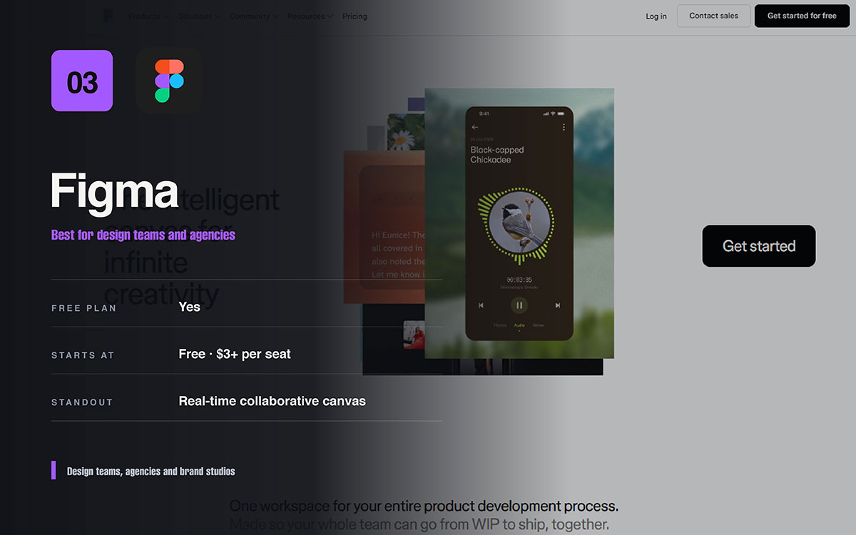
Task: Click the 'Black-capped Chickadee' title in phone mockup
Action: tap(497, 155)
